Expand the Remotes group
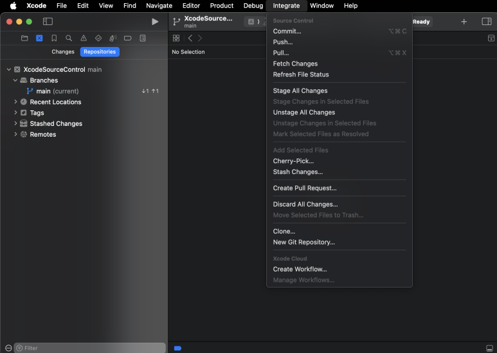Viewport: 497px width, 353px height. click(15, 134)
